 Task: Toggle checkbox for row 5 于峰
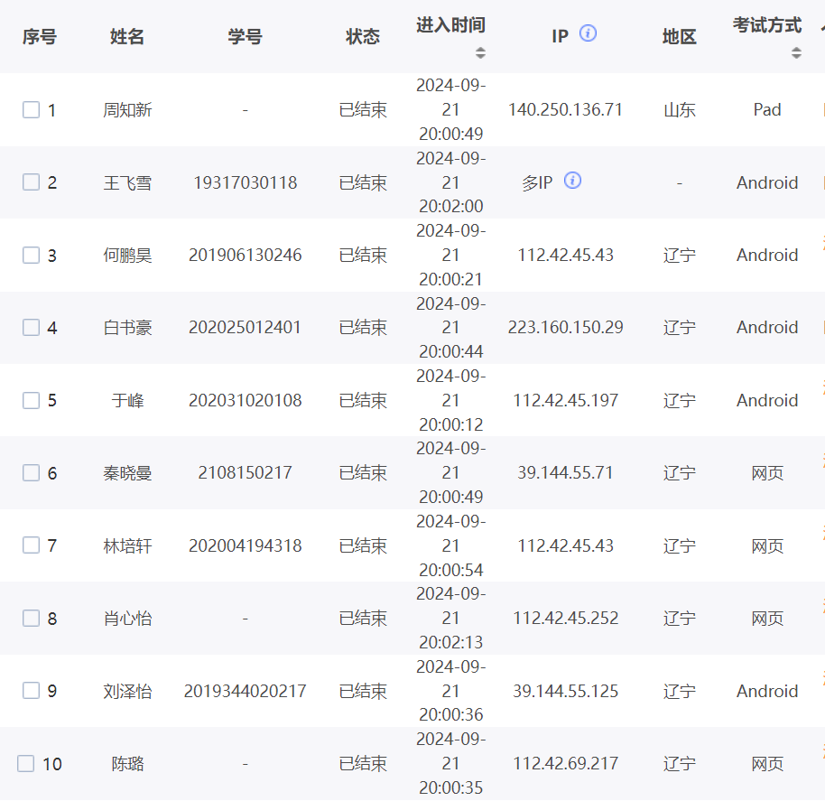coord(32,400)
